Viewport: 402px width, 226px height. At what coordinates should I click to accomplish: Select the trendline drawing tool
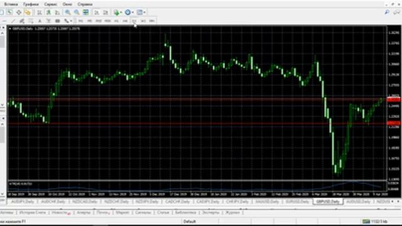click(13, 21)
